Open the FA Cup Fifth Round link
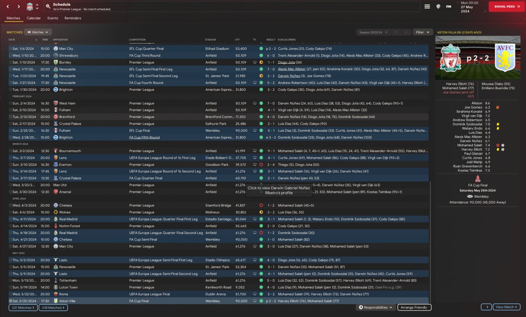 [144, 137]
